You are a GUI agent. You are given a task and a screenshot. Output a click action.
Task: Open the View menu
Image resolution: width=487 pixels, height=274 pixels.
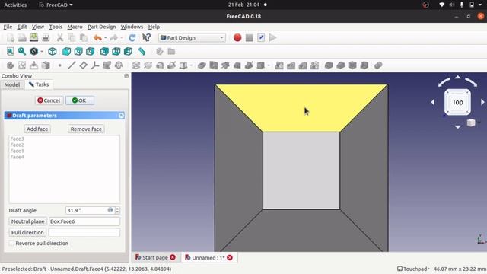click(38, 27)
